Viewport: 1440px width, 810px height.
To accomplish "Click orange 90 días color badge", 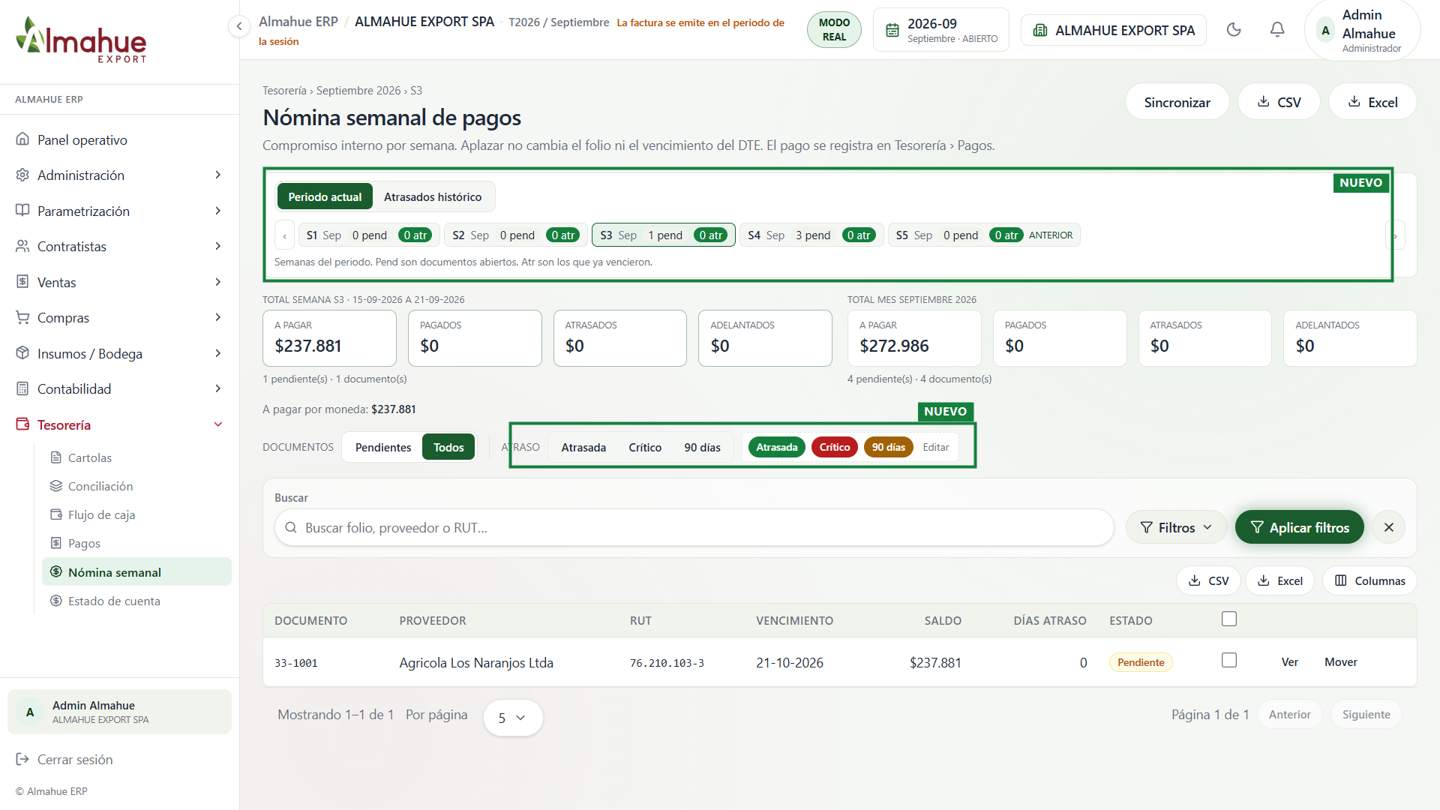I will 888,447.
